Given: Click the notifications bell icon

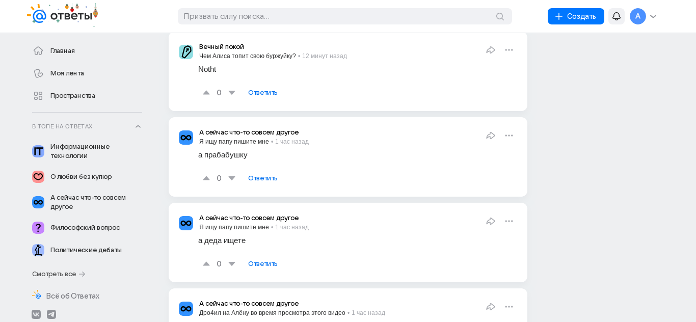Looking at the screenshot, I should [x=616, y=16].
